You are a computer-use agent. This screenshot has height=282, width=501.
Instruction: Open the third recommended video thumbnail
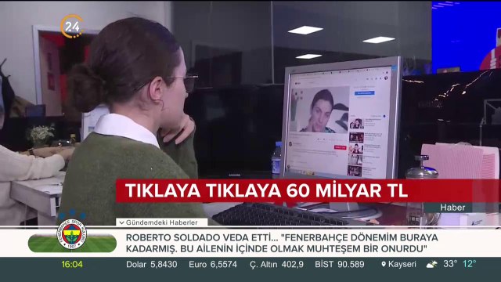click(356, 149)
